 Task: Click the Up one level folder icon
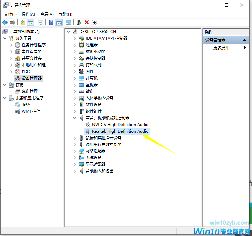coord(23,22)
